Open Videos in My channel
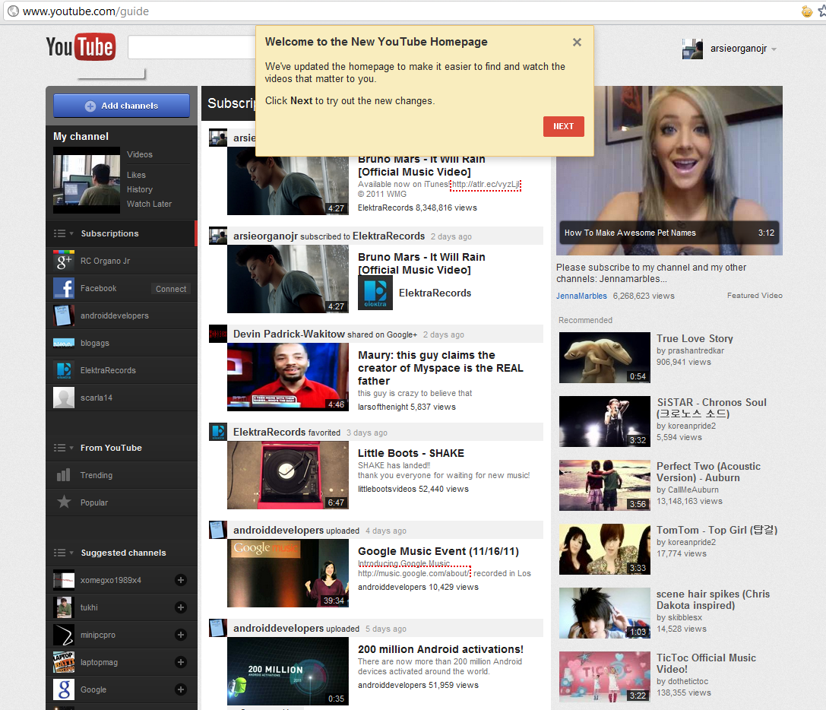 140,154
